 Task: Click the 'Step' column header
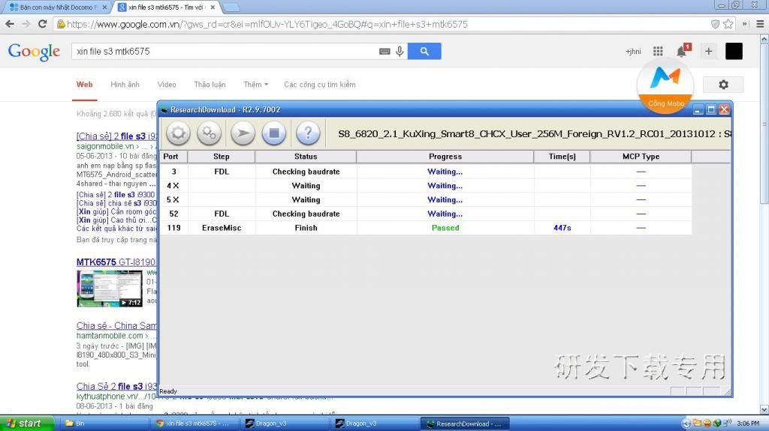[x=222, y=156]
